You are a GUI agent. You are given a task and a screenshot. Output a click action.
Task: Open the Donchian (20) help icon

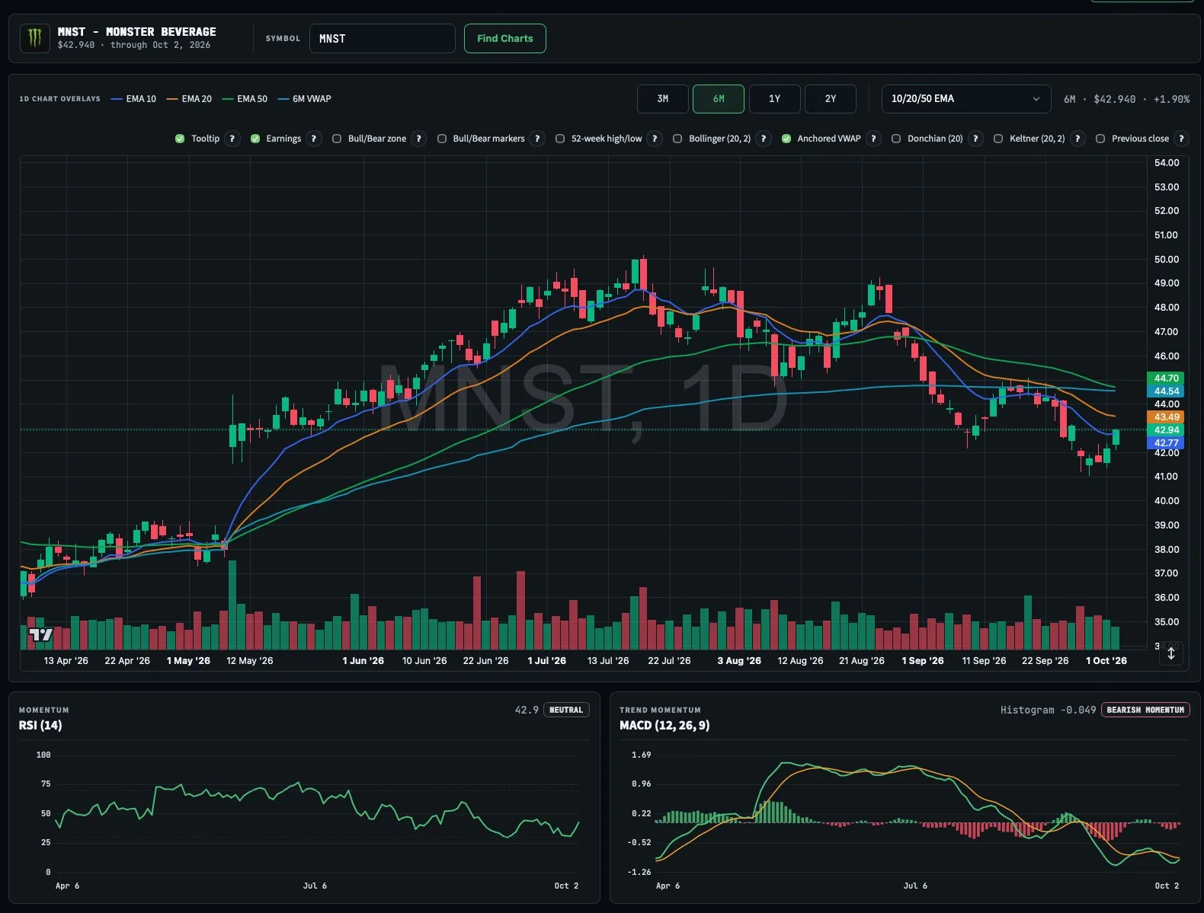pos(975,139)
